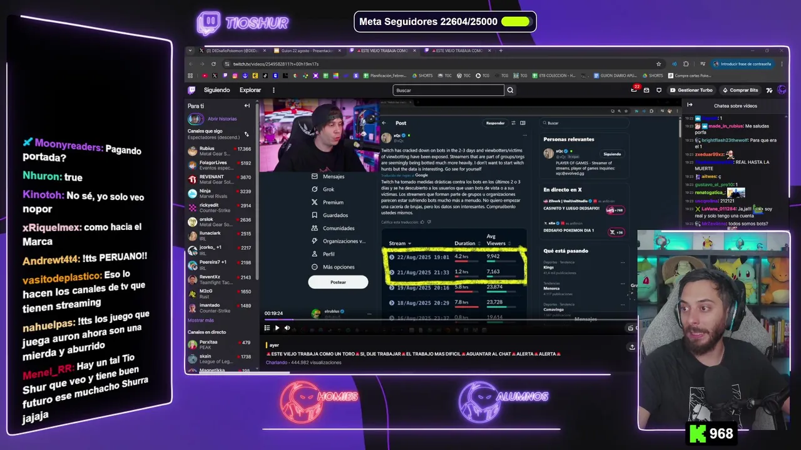Click the Twitch logo home icon
The height and width of the screenshot is (450, 801).
(x=191, y=90)
